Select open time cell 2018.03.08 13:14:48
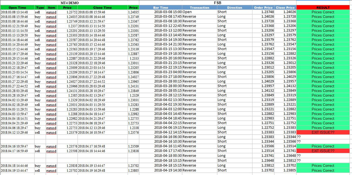 pos(14,12)
